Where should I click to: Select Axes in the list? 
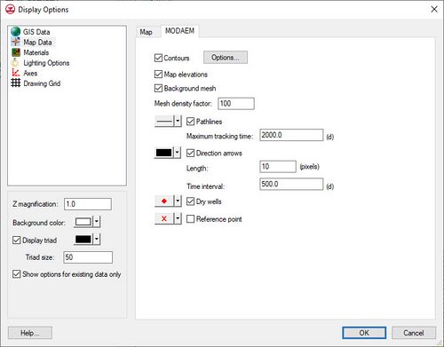(x=30, y=73)
